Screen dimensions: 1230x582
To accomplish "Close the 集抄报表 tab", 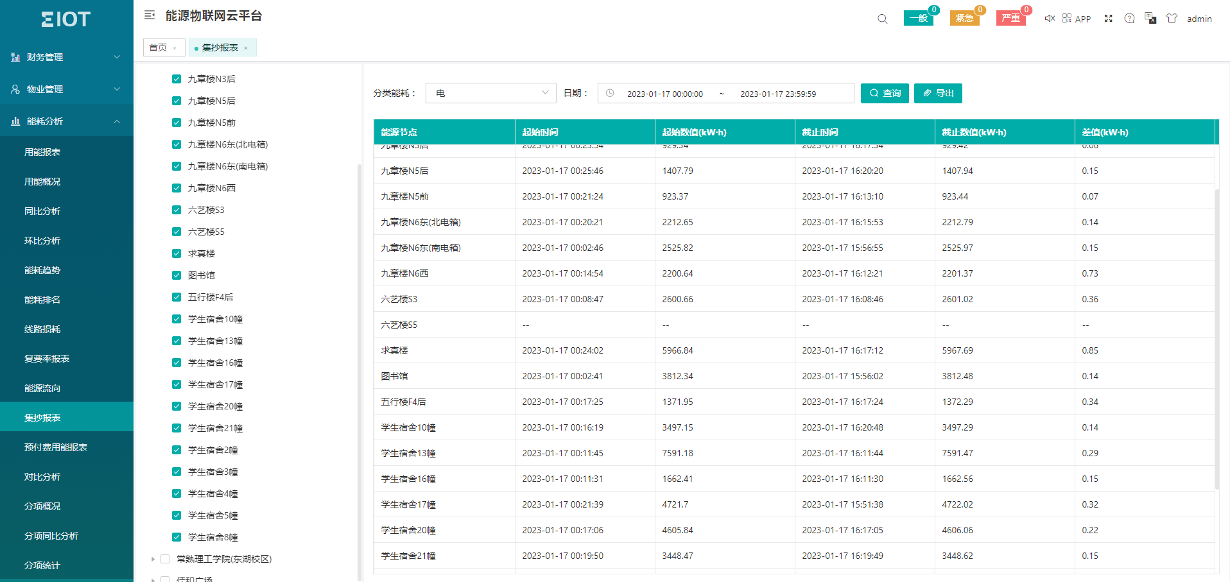I will point(246,48).
